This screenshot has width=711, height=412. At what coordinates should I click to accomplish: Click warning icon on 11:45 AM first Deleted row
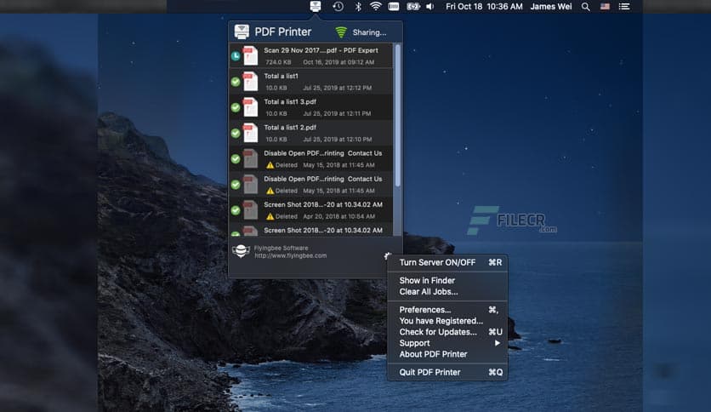[x=270, y=165]
